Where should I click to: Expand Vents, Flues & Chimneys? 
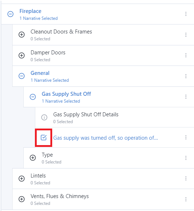point(22,199)
